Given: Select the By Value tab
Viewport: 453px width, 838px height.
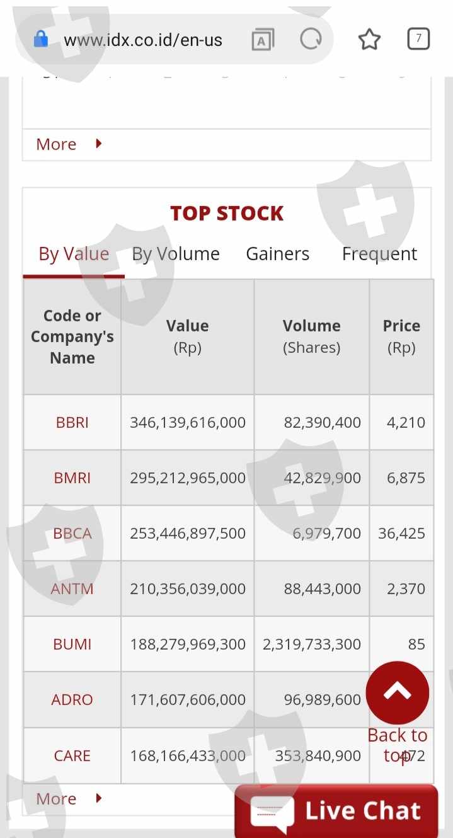Looking at the screenshot, I should click(74, 254).
